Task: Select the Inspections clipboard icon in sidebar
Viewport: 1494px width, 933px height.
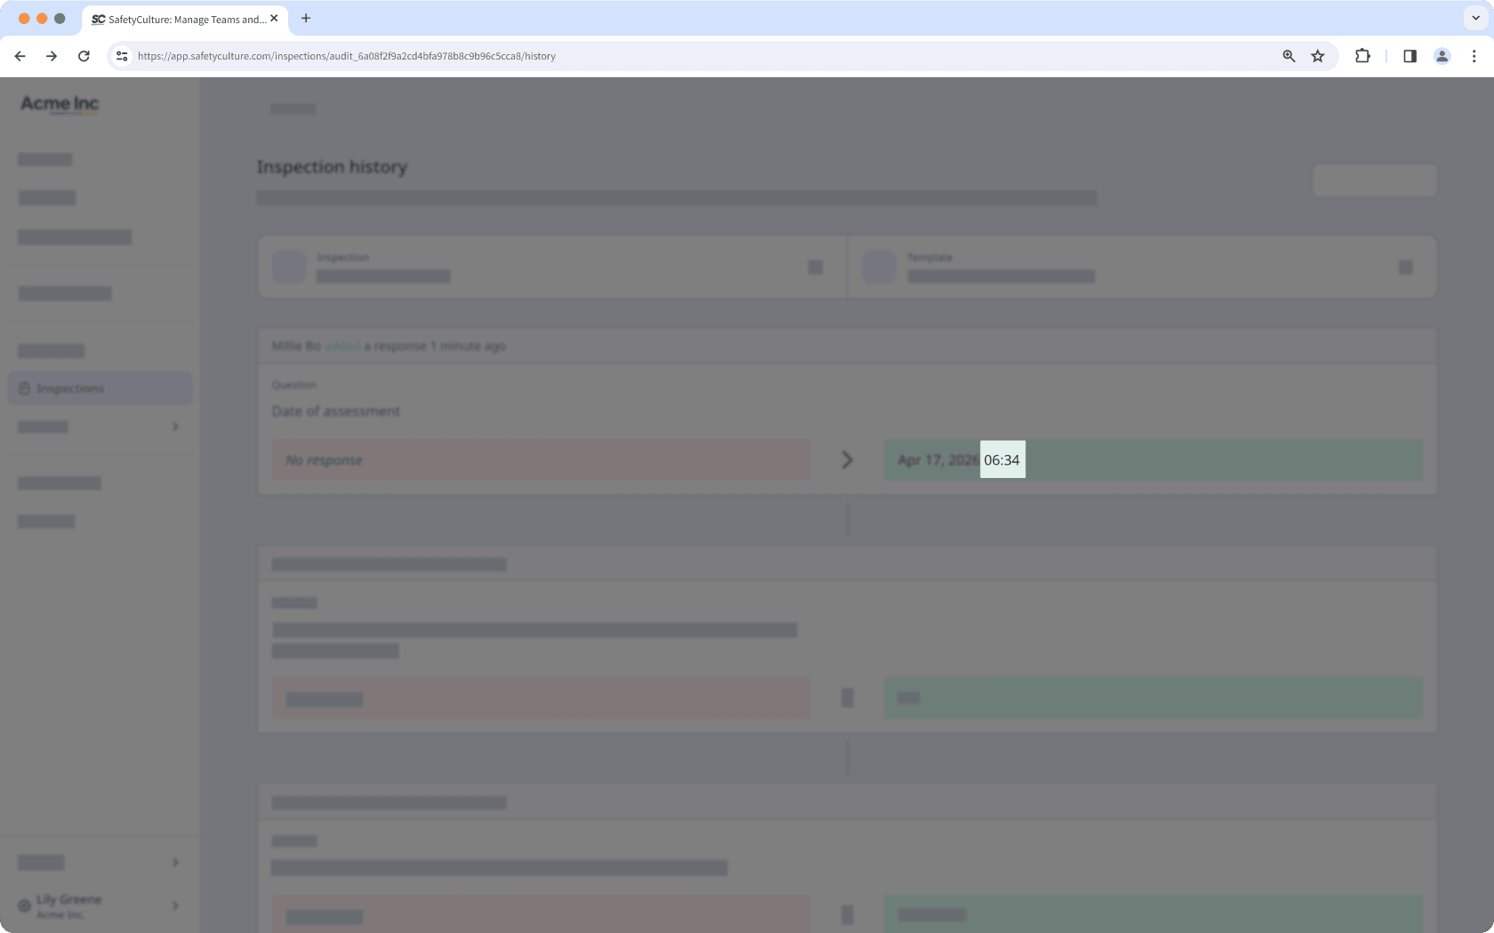Action: pos(26,388)
